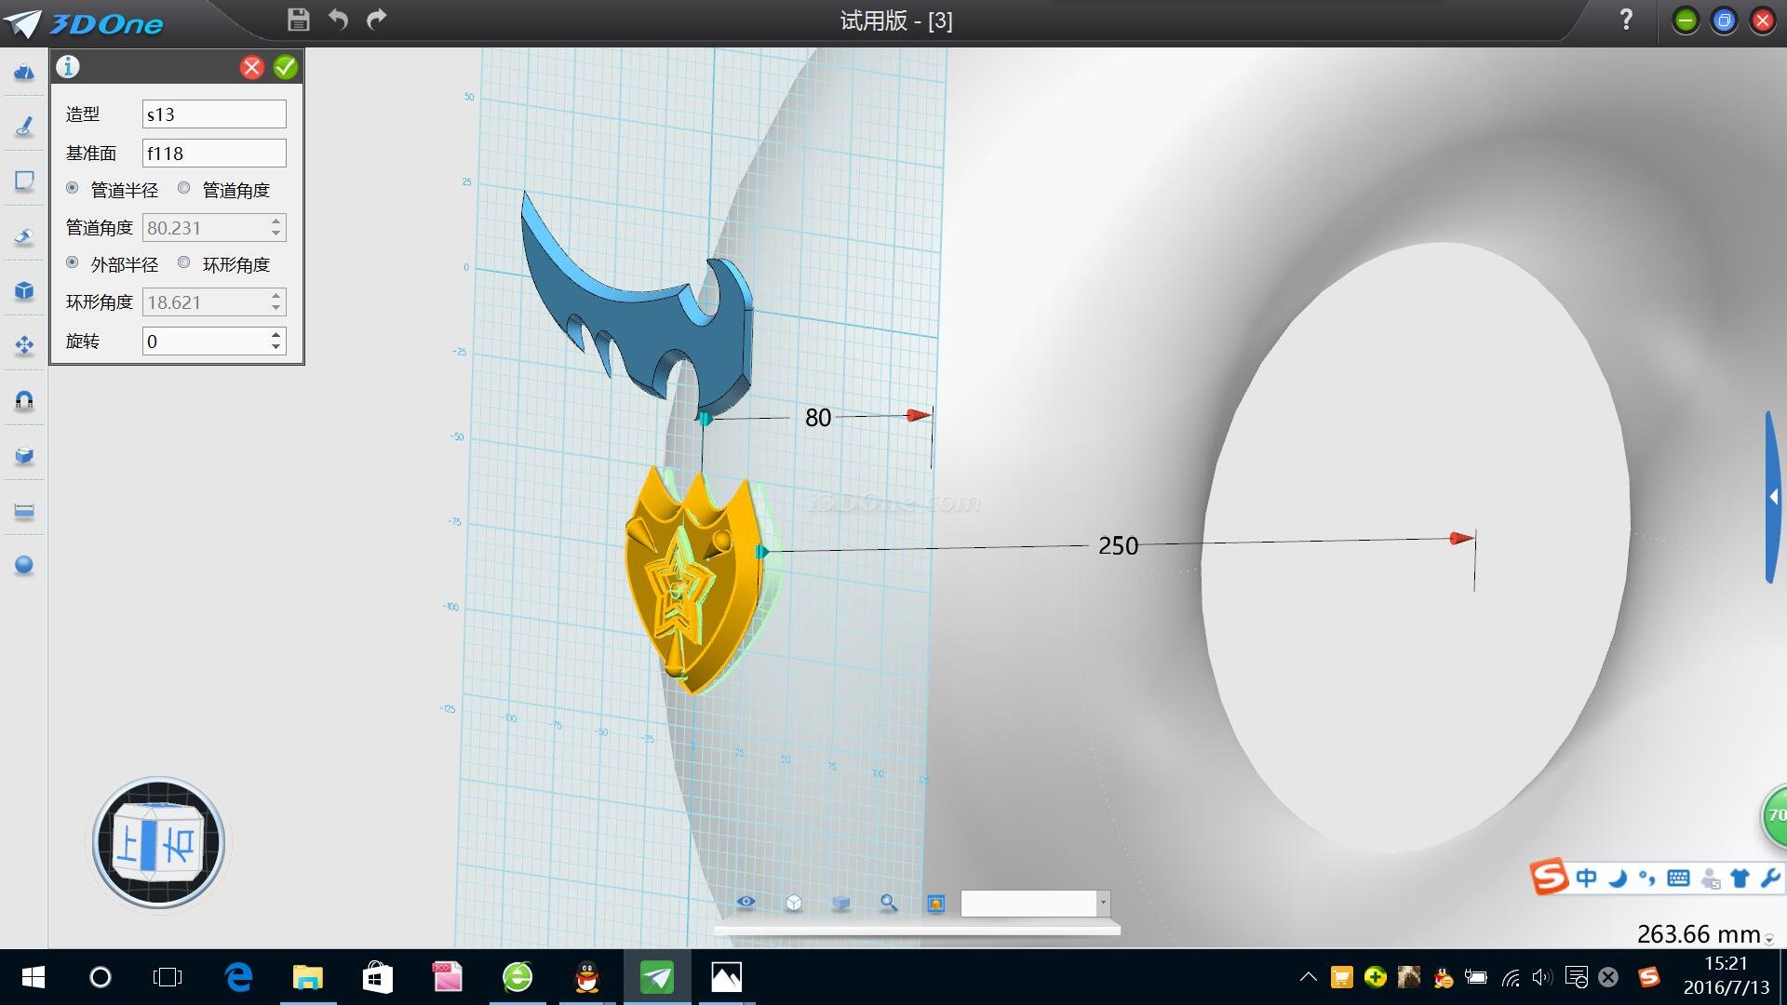Select the 外部半径 radio option
The width and height of the screenshot is (1787, 1005).
[73, 263]
